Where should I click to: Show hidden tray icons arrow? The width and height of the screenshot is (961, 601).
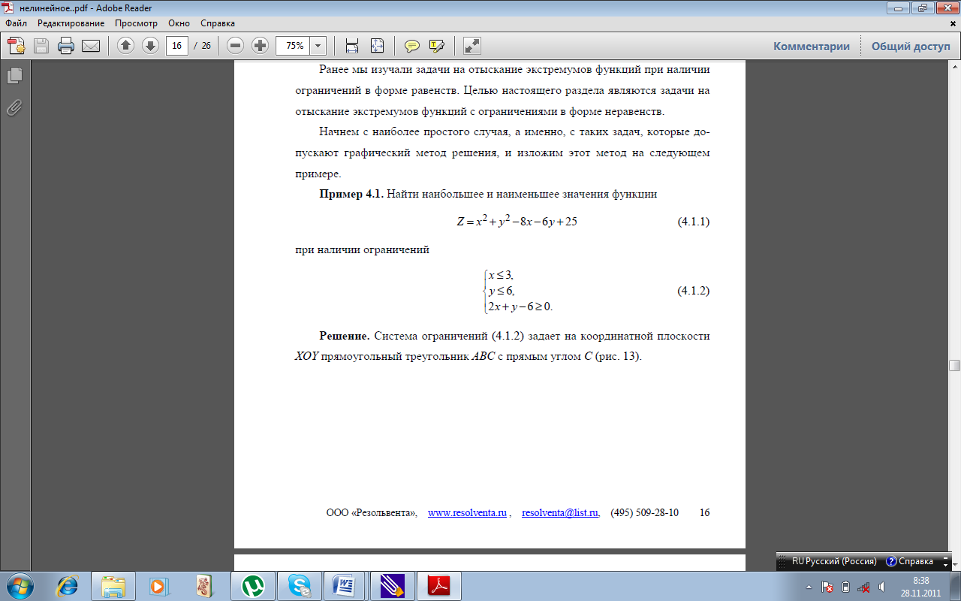809,587
